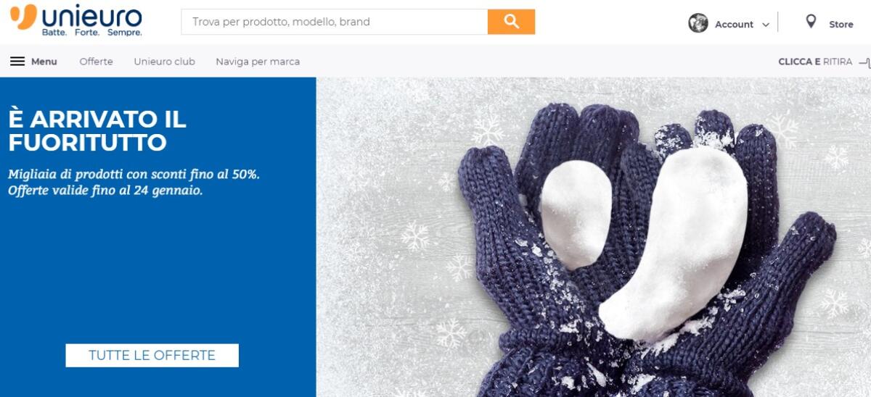Click the orange search magnifier button
The image size is (871, 397).
(511, 22)
